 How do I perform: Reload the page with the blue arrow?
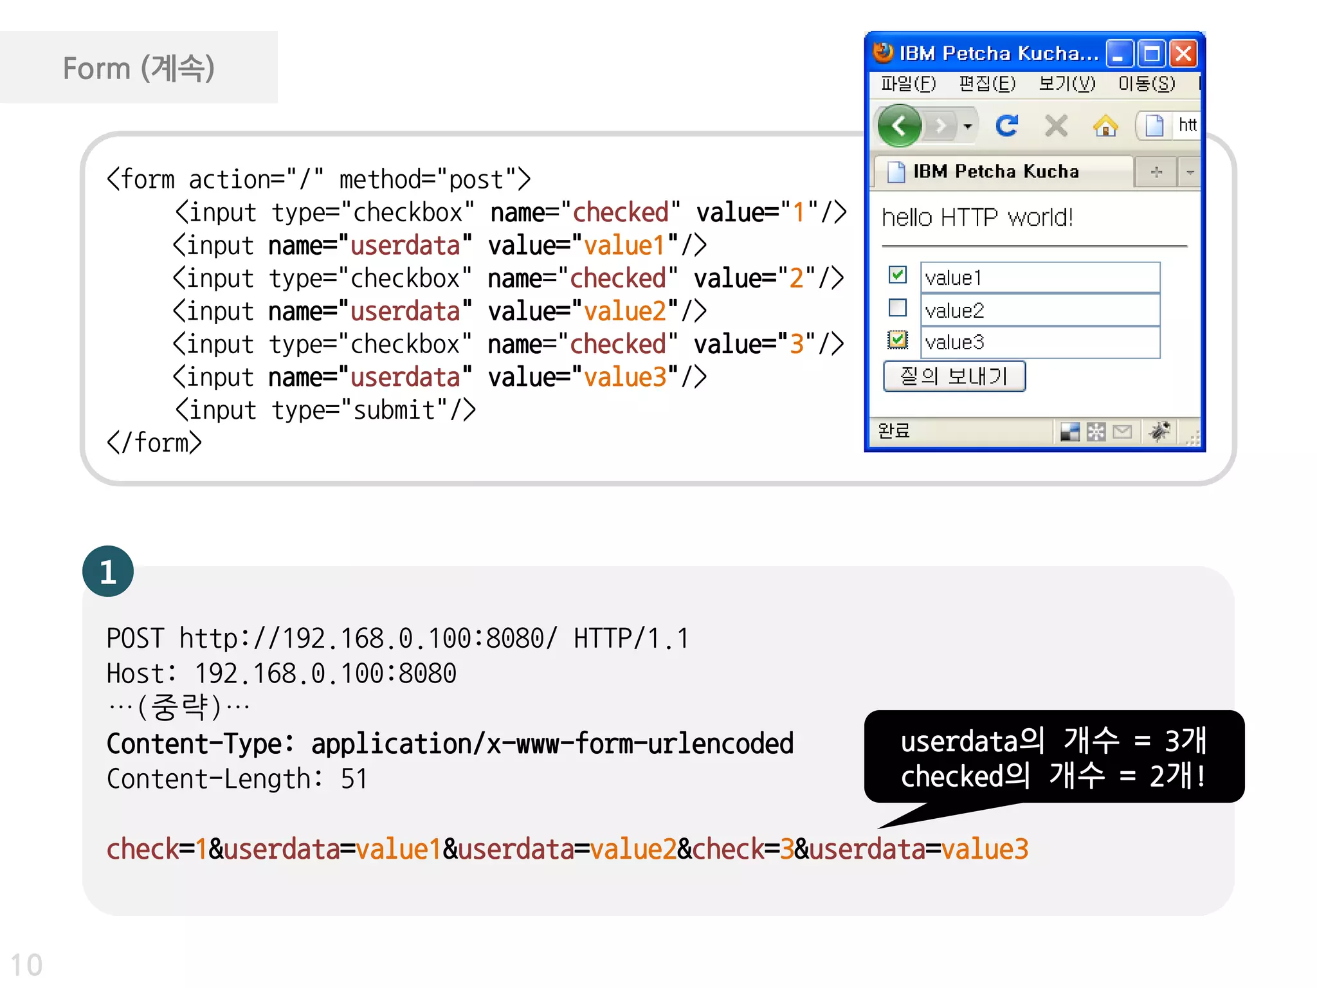[x=1007, y=125]
